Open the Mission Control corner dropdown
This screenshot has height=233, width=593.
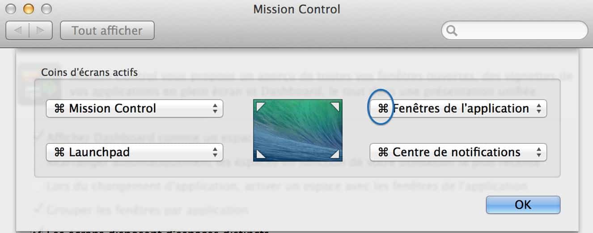(134, 108)
